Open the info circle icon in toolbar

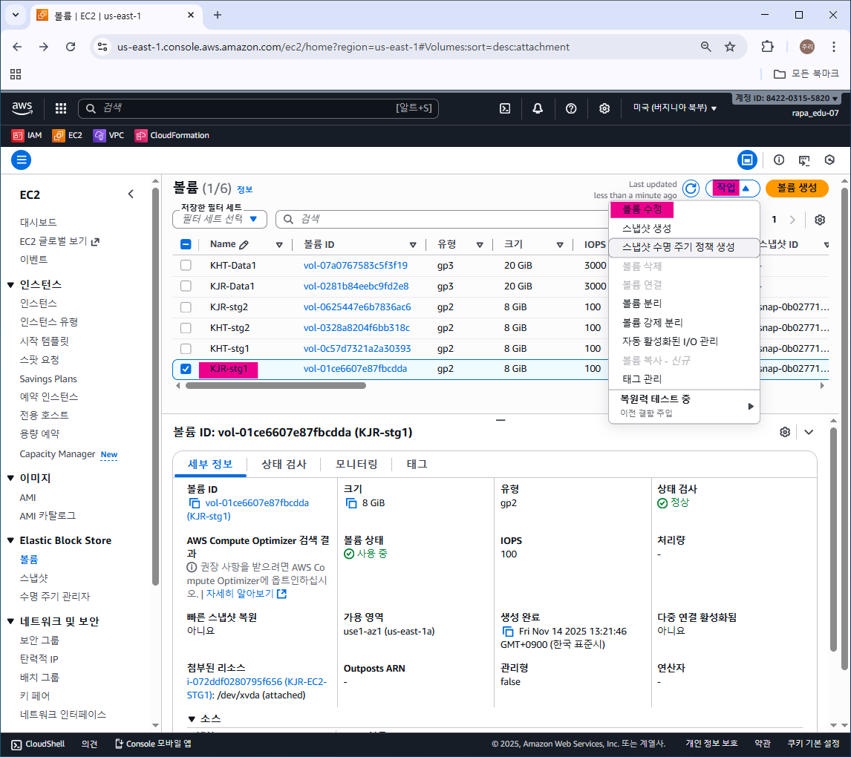click(779, 160)
